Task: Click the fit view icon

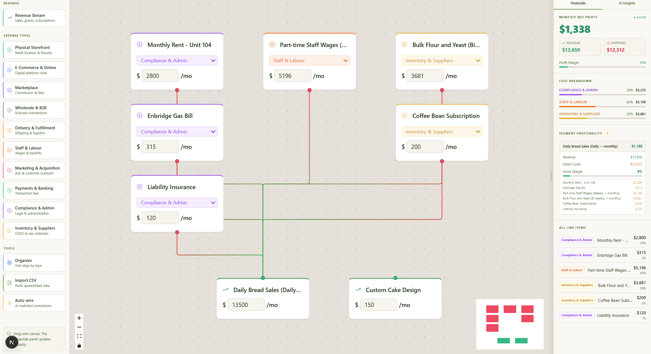Action: pos(79,336)
